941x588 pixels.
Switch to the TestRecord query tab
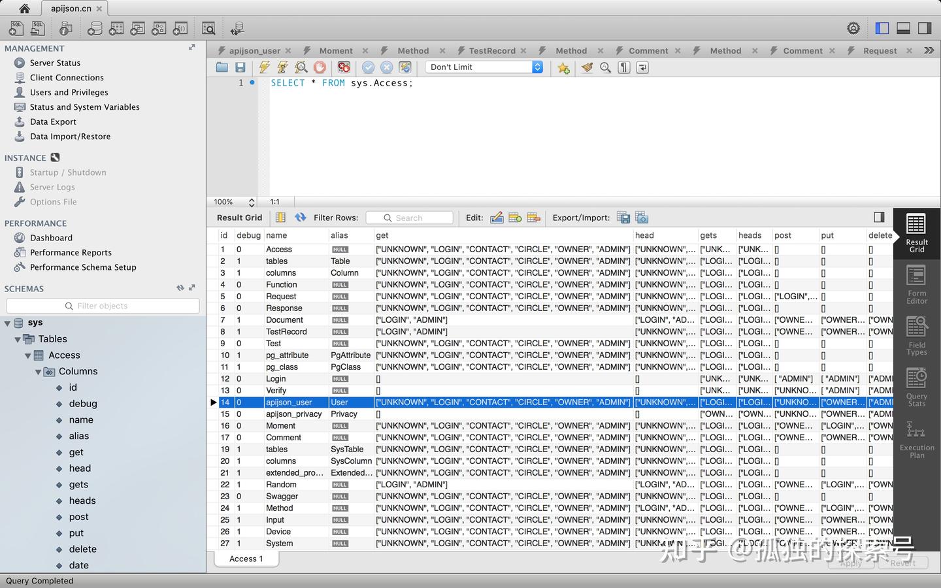pyautogui.click(x=491, y=51)
